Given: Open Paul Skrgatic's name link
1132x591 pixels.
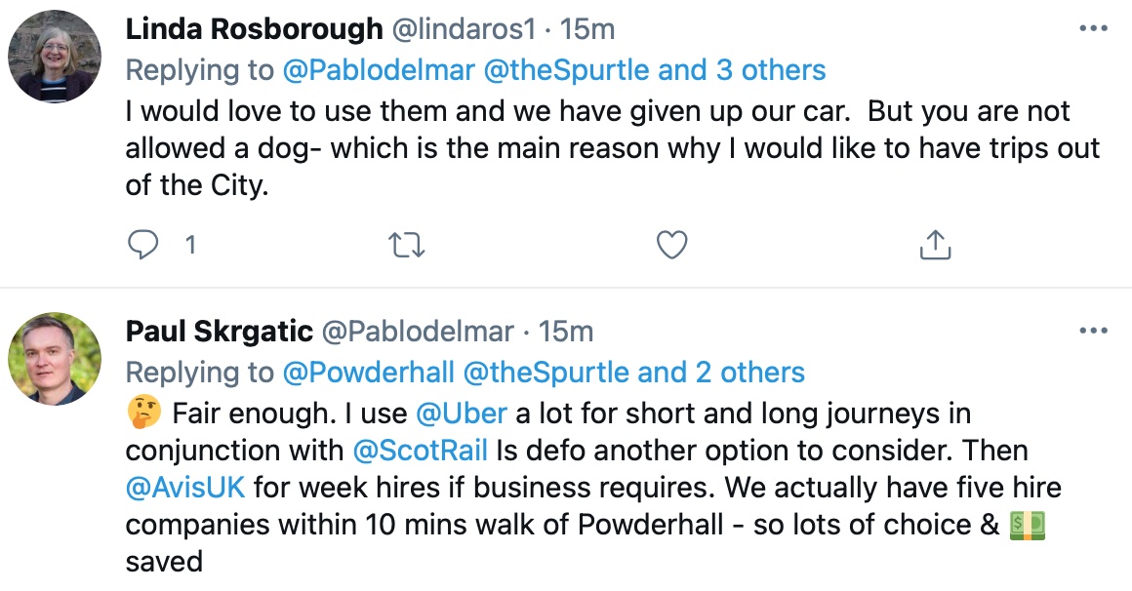Looking at the screenshot, I should [x=220, y=332].
